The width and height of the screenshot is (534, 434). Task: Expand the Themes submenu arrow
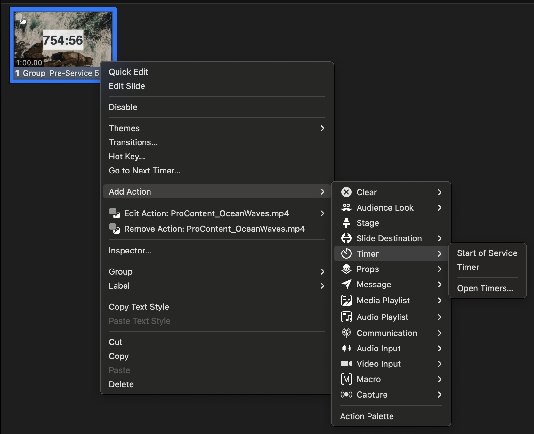[x=322, y=128]
